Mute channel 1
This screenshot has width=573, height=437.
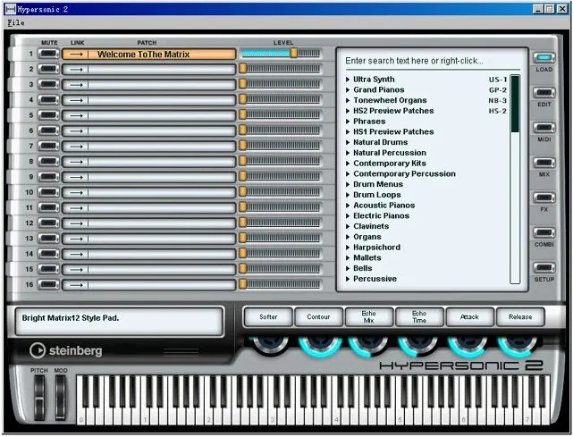point(48,54)
